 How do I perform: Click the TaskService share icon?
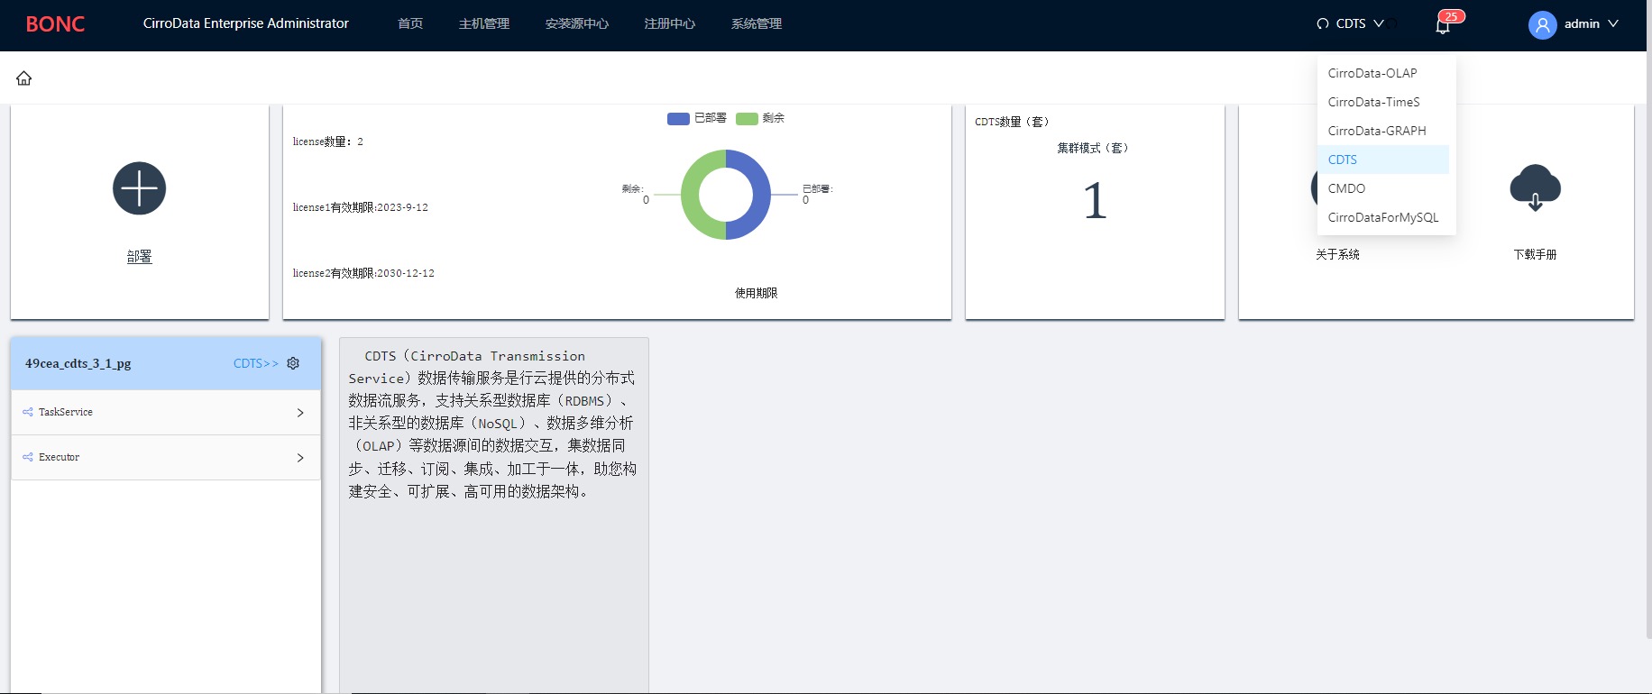tap(28, 412)
